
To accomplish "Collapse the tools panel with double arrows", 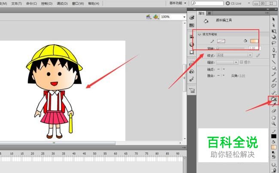I will point(276,9).
